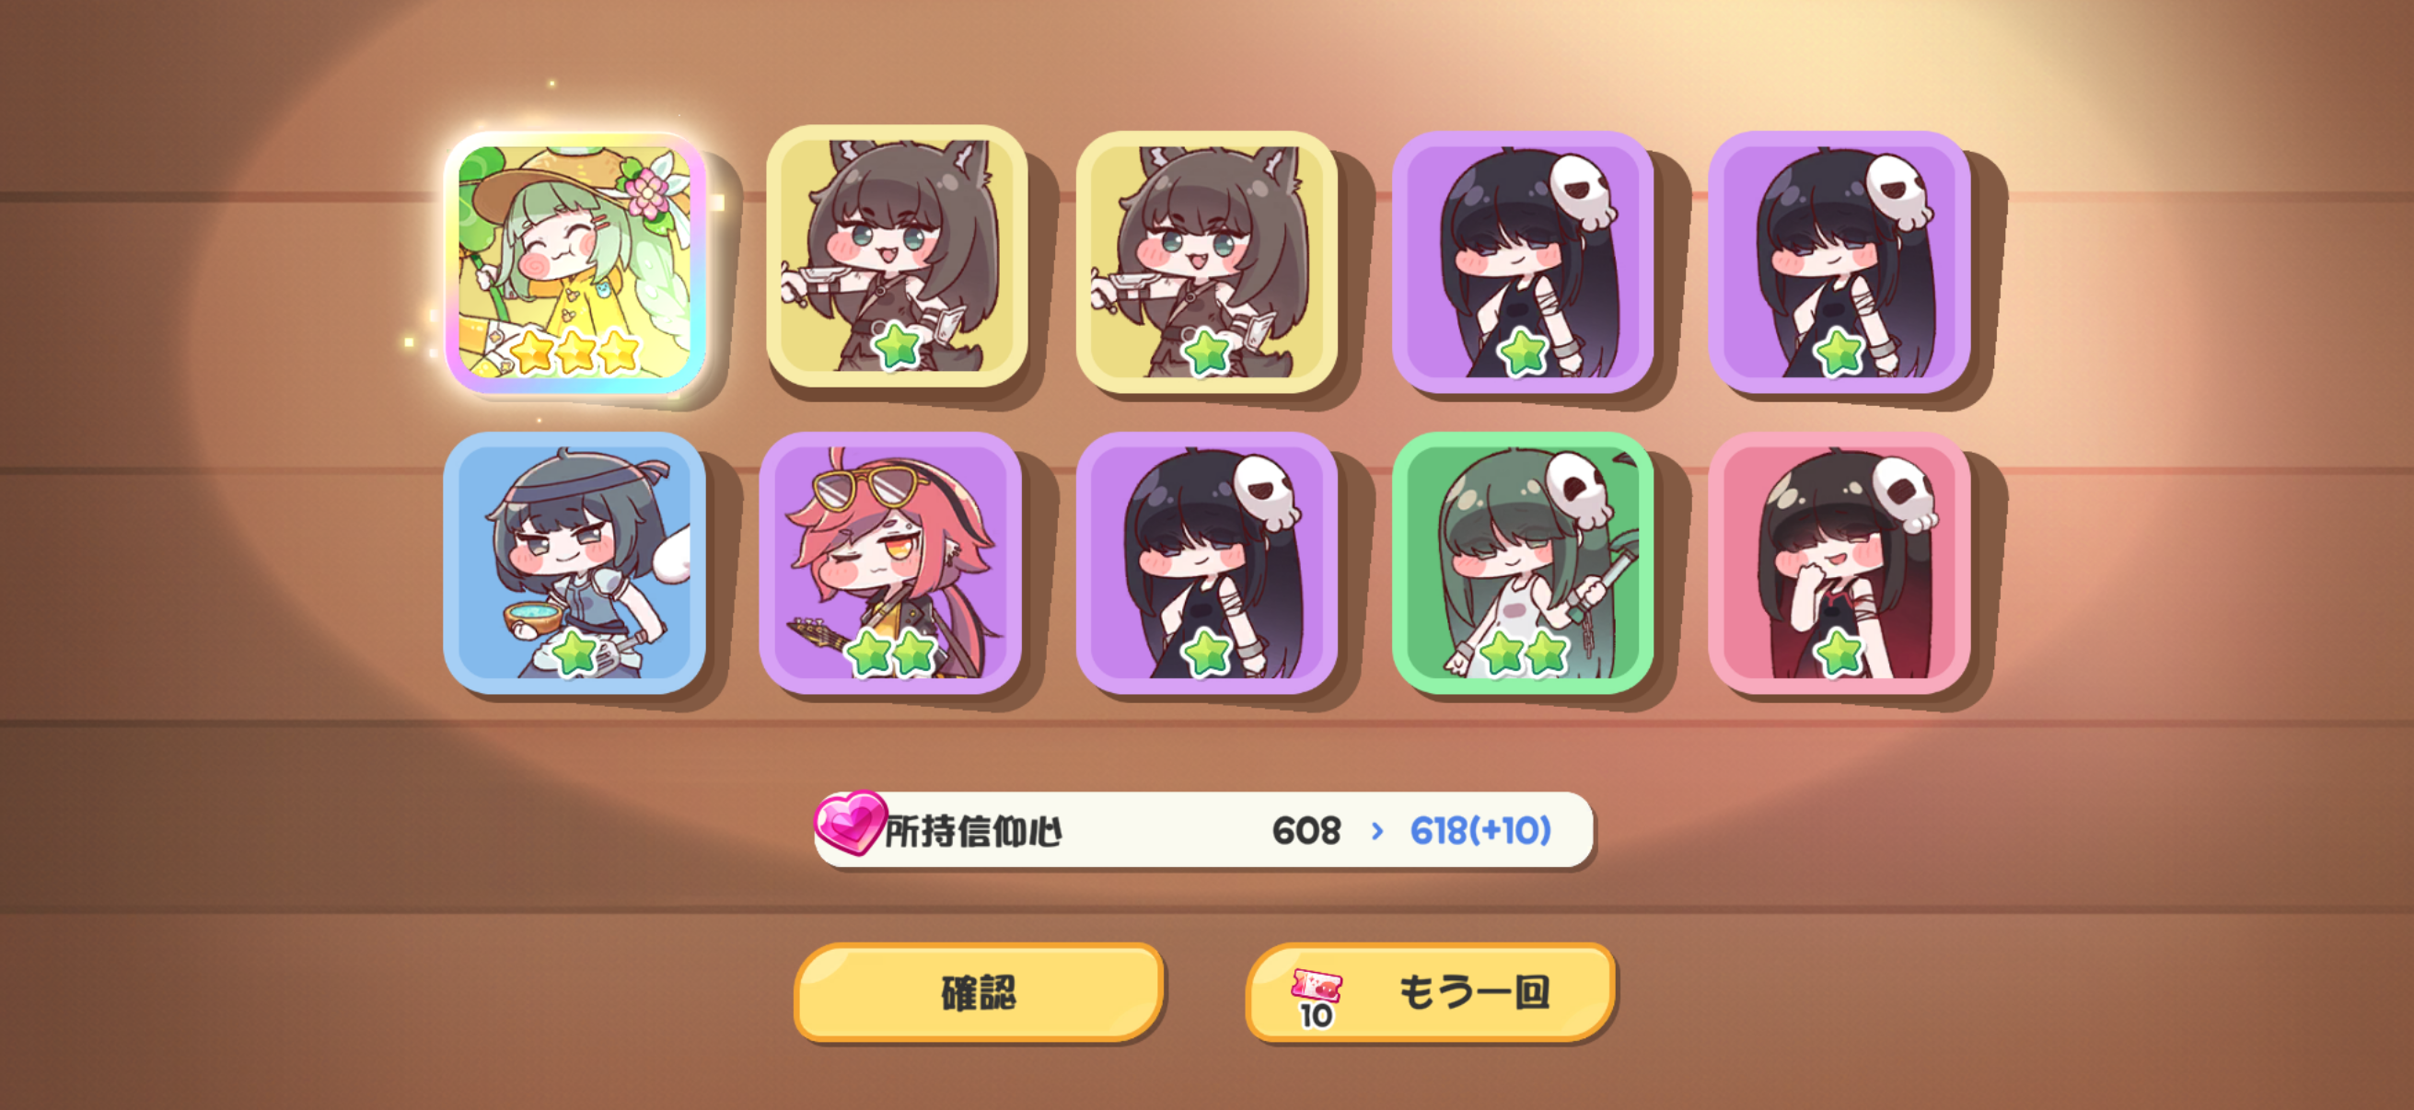Tap the double green stars on green-haired card

(x=1523, y=652)
